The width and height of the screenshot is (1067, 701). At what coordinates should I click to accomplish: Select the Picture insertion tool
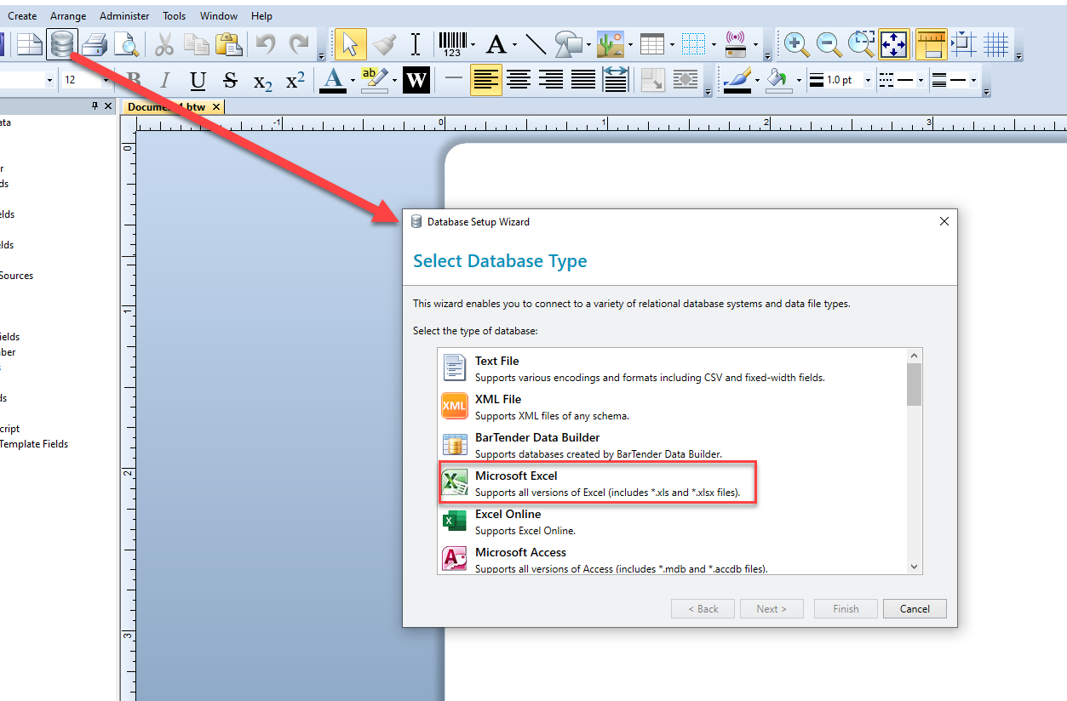click(x=610, y=44)
